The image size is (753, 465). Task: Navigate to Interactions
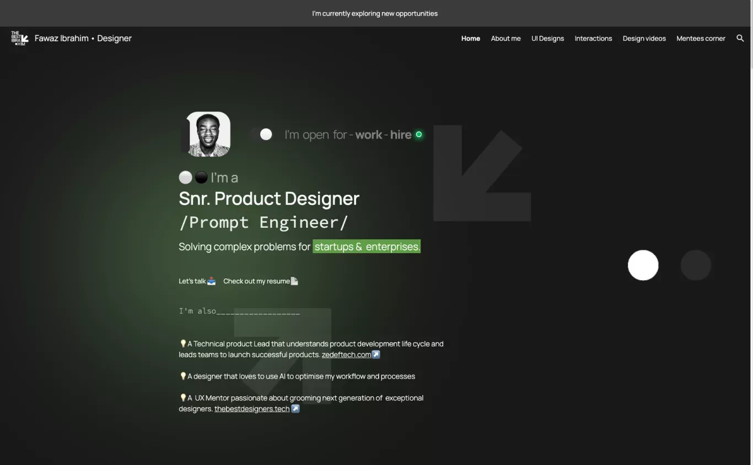coord(593,39)
